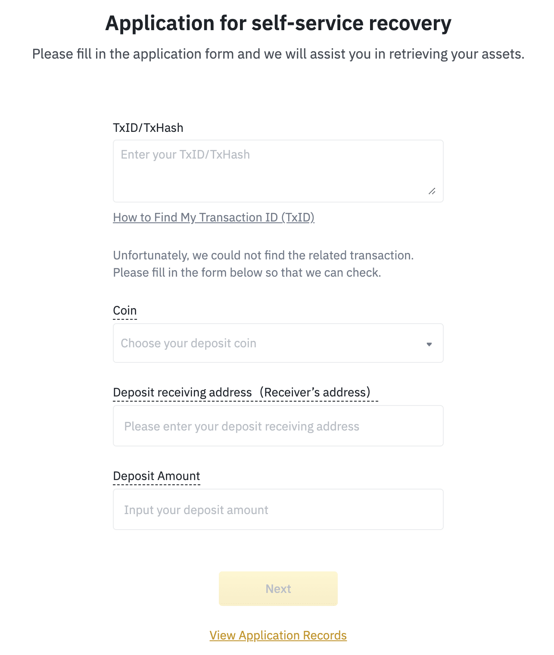Click the 'Please fill in the form below' line

click(x=247, y=273)
